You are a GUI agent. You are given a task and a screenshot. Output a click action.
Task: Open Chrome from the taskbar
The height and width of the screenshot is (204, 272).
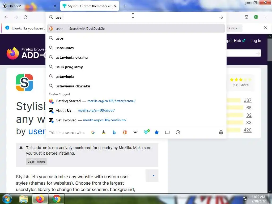pos(57,199)
